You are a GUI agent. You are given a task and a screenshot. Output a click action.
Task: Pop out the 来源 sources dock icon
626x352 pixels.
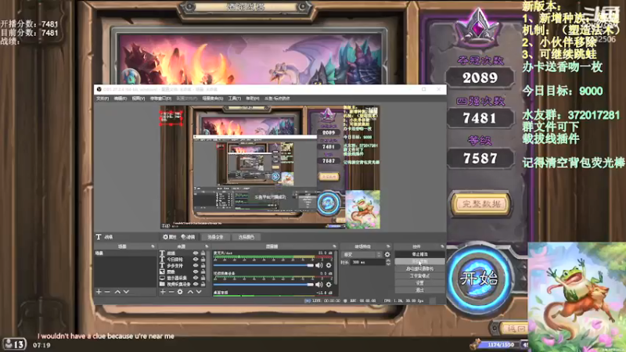(x=207, y=246)
